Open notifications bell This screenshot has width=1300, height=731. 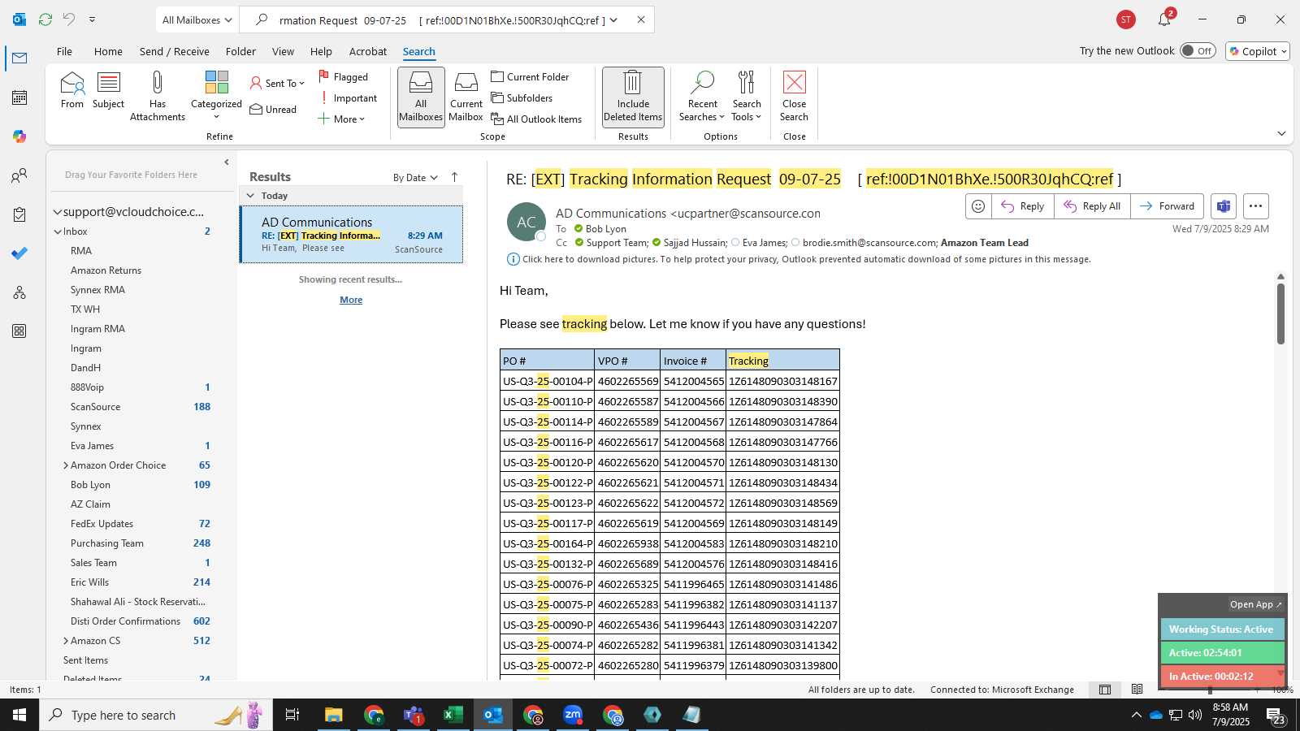[x=1164, y=19]
